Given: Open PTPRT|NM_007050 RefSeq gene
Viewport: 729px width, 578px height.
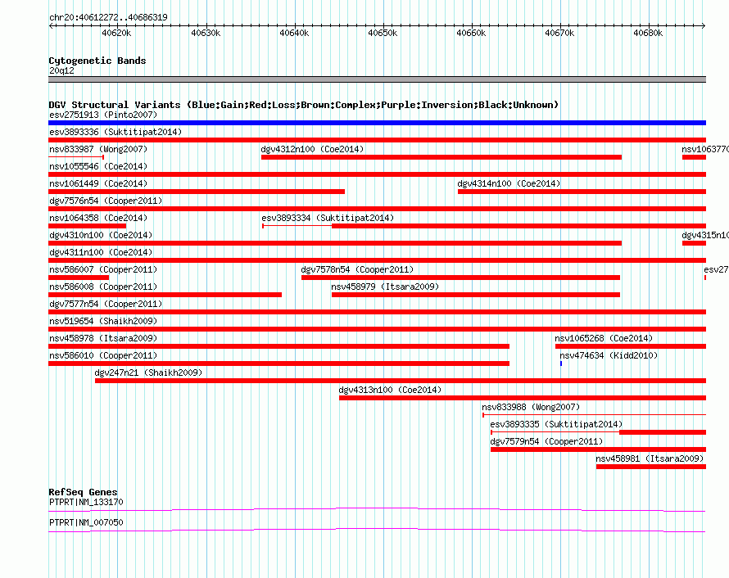Looking at the screenshot, I should 87,522.
